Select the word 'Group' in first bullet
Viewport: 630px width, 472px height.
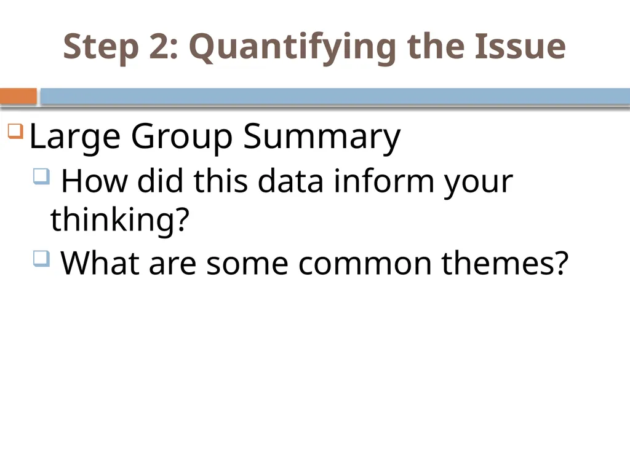click(181, 137)
